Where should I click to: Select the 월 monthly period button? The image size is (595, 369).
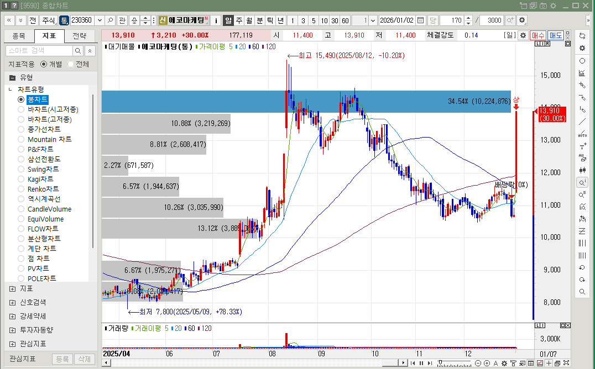(x=249, y=20)
